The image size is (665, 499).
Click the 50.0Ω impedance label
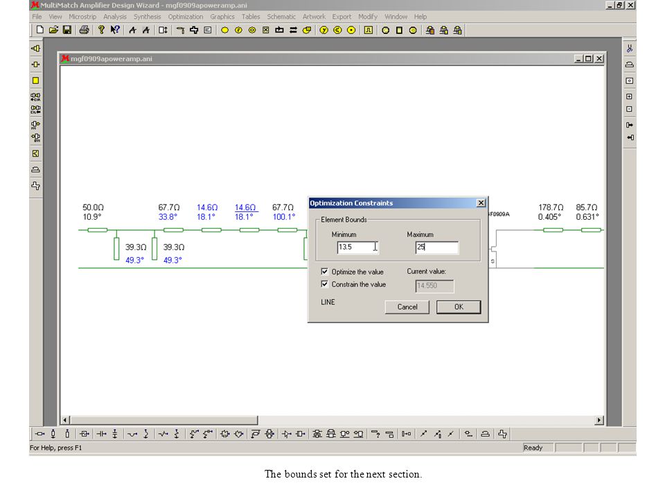(93, 207)
